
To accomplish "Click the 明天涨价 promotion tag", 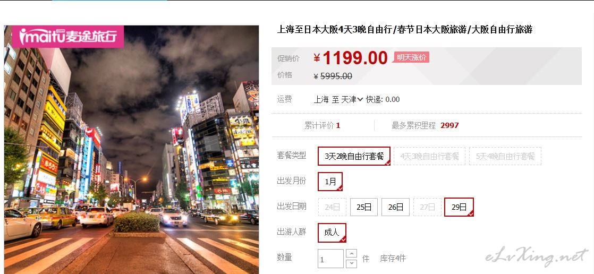I will coord(411,57).
